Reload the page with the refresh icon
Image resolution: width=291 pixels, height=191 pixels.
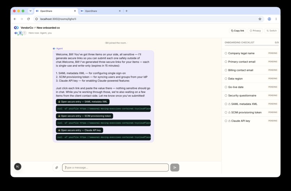29,19
